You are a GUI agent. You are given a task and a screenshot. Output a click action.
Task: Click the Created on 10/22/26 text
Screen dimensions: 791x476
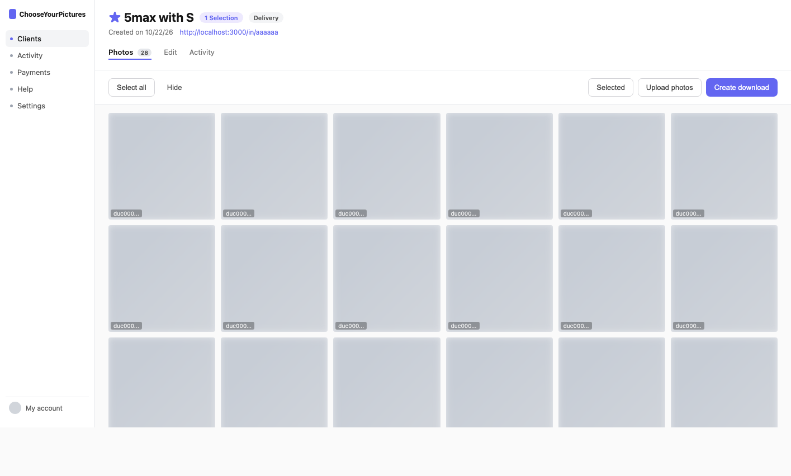pos(141,32)
